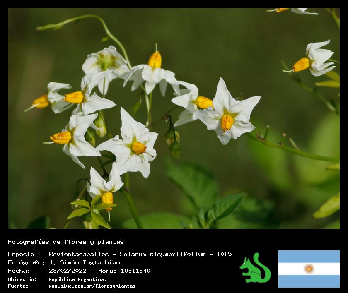Click the date 28/02/2022
The image size is (348, 293).
point(68,271)
